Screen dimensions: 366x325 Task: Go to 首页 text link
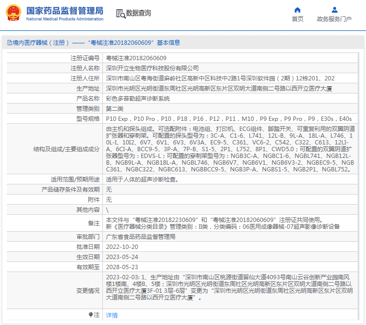pos(297,19)
